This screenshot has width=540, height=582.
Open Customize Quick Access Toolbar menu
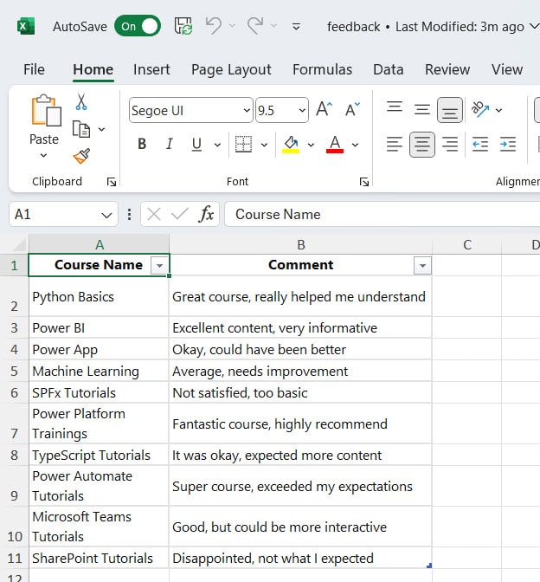[x=296, y=27]
